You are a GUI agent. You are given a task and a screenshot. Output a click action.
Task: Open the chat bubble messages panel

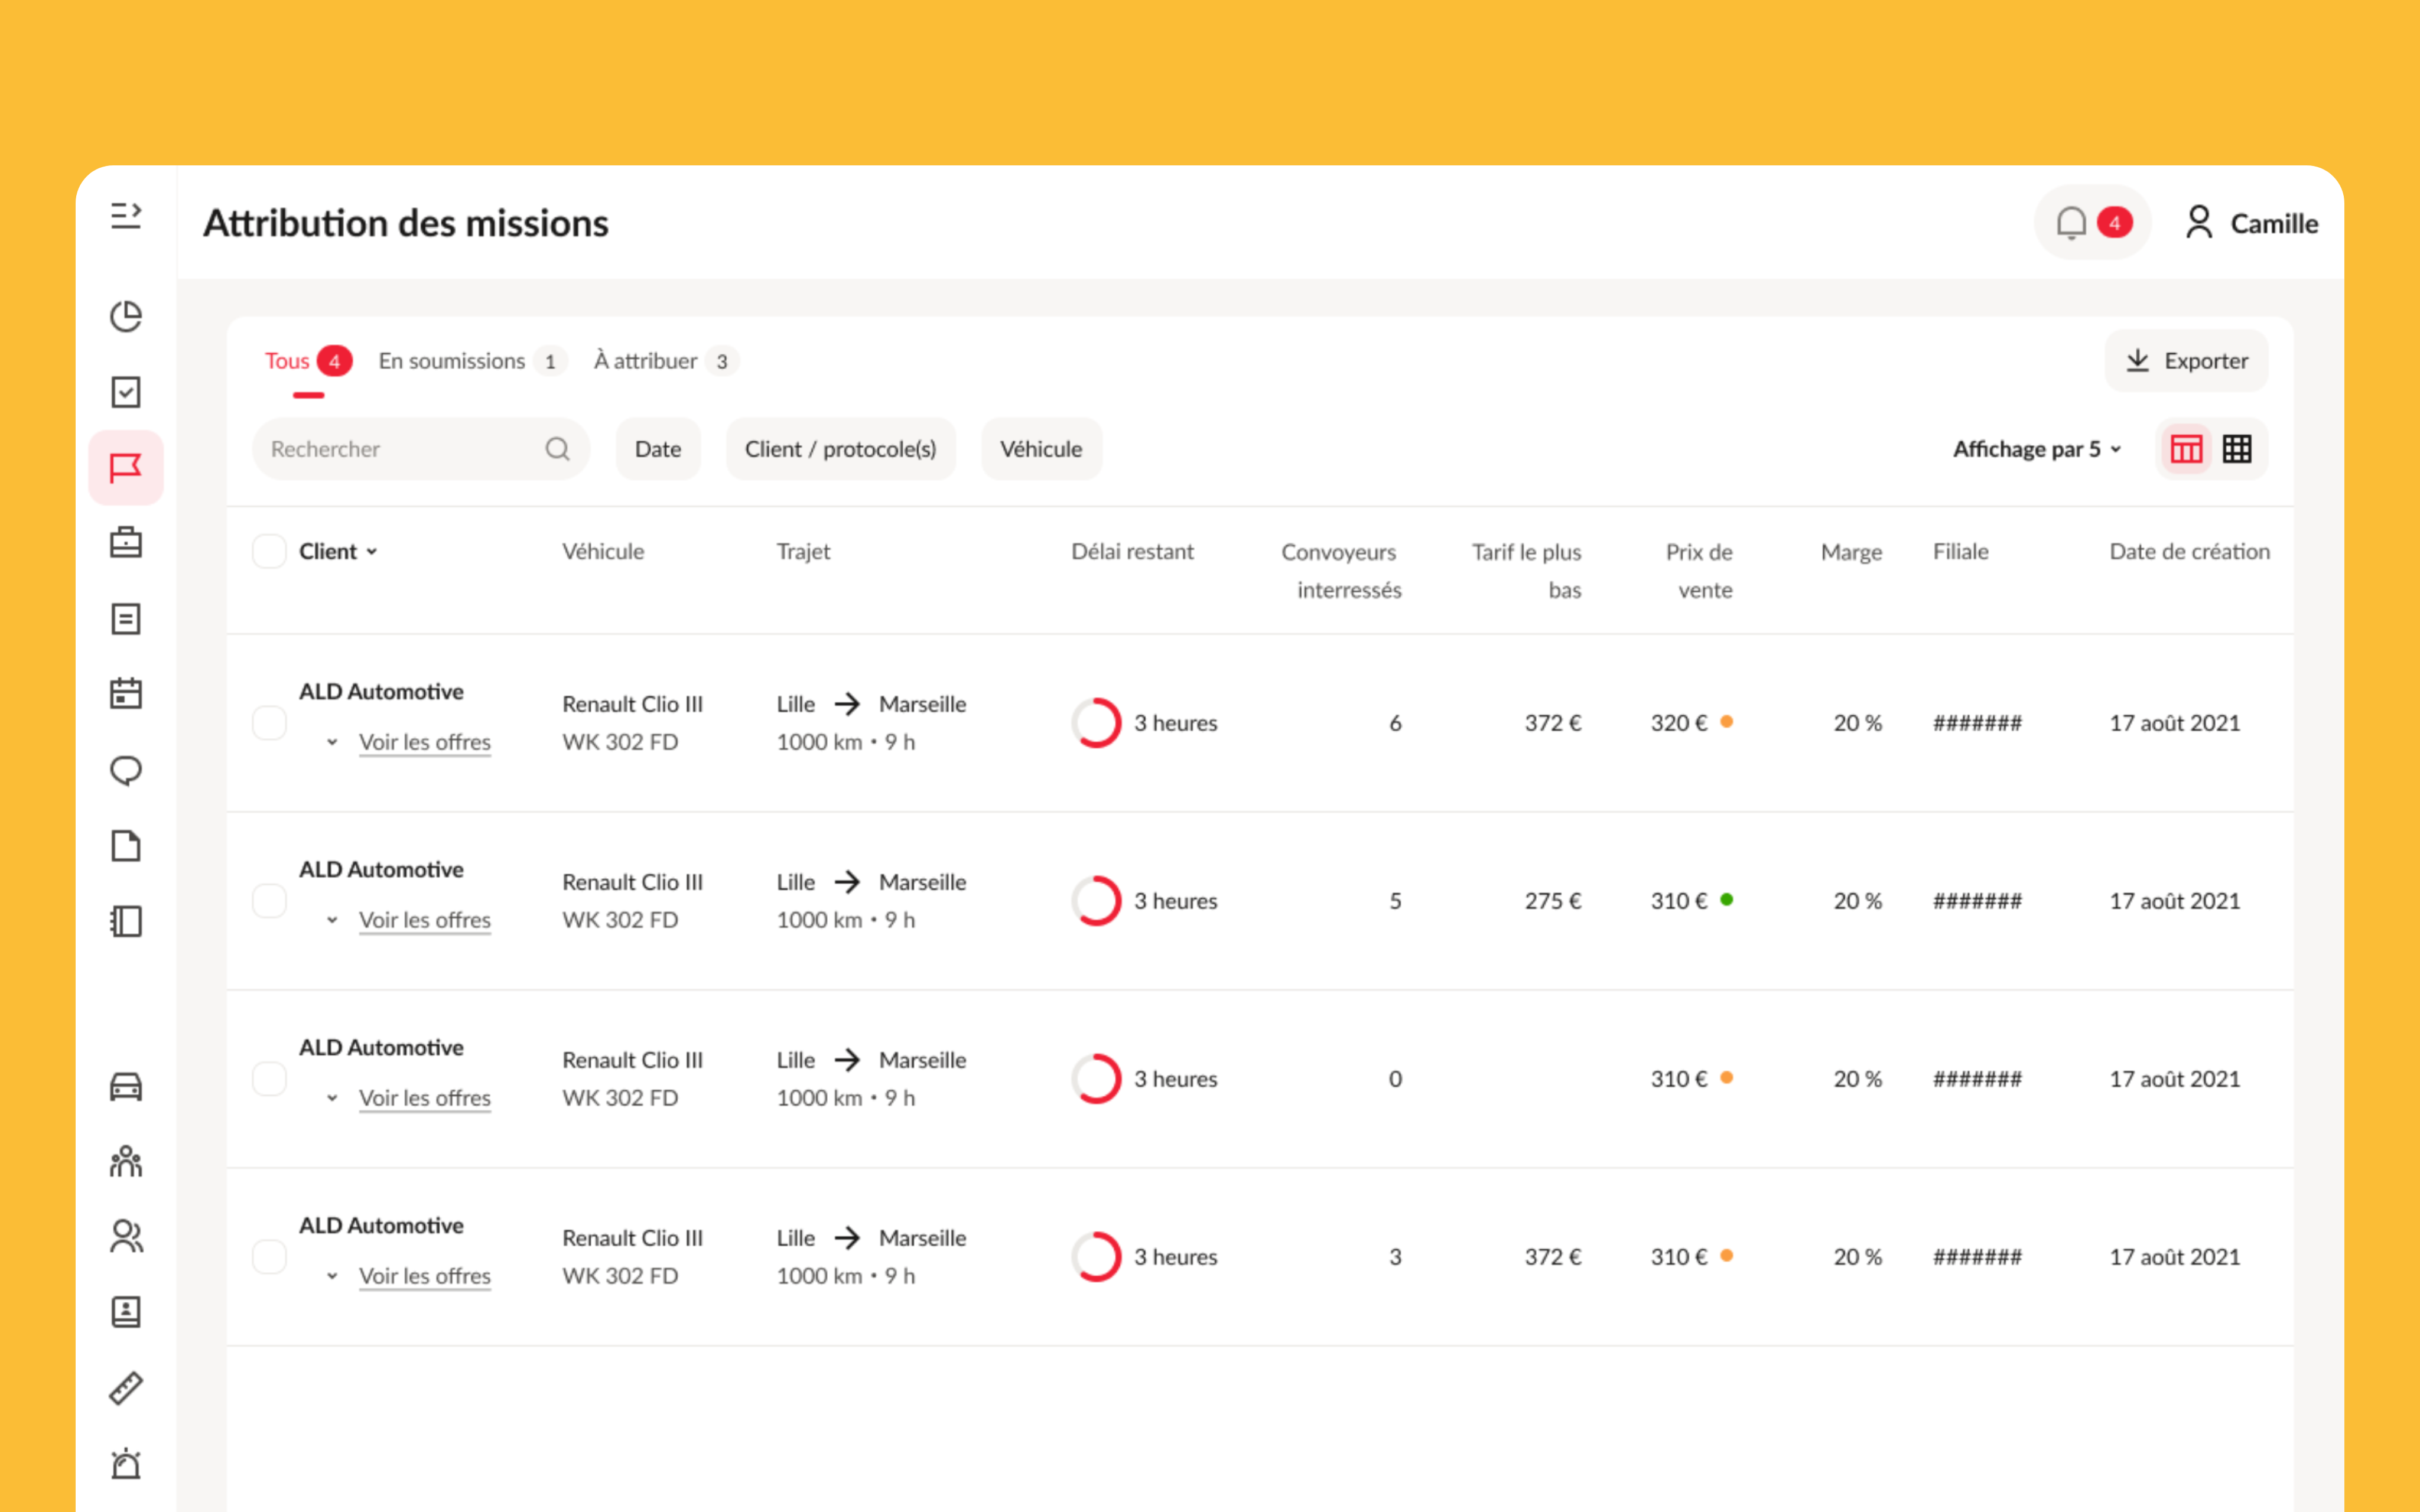coord(126,770)
